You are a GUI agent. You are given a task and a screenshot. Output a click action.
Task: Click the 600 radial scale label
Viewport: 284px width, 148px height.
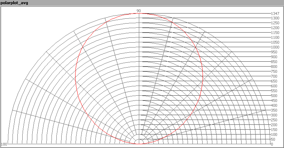pos(274,86)
